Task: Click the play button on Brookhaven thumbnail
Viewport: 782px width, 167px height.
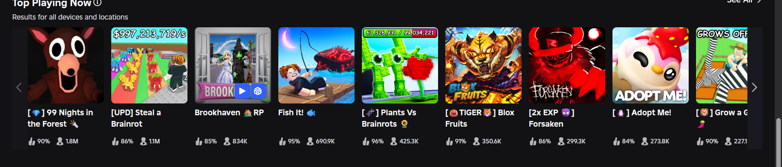Action: point(242,91)
